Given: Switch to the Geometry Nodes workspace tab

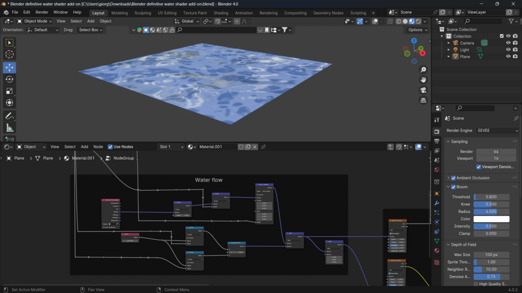Looking at the screenshot, I should pos(328,13).
